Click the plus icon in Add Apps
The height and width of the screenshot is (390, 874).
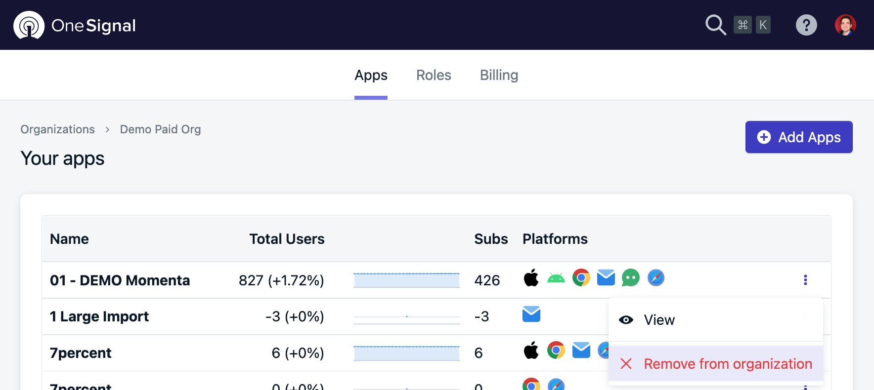[764, 137]
